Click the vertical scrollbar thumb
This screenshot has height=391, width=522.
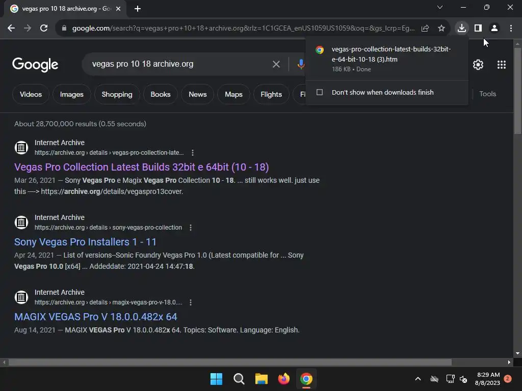[x=517, y=91]
